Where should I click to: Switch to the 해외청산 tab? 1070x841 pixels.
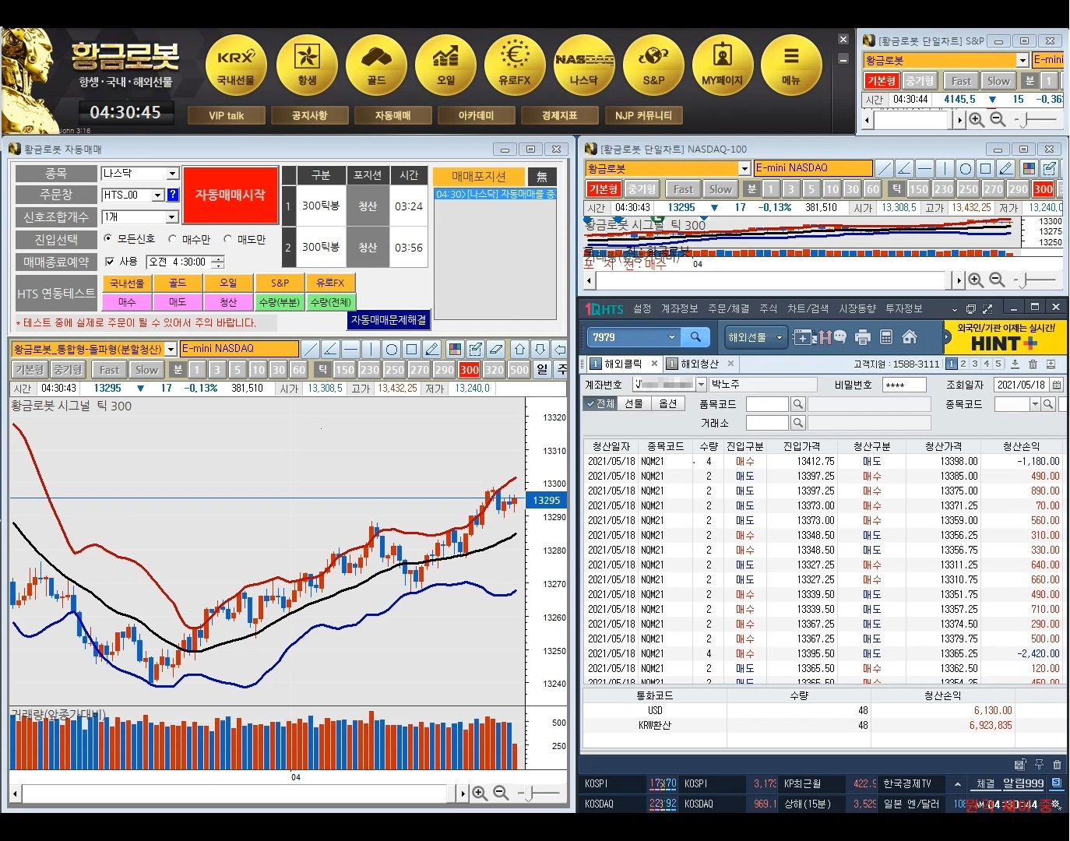pos(700,364)
